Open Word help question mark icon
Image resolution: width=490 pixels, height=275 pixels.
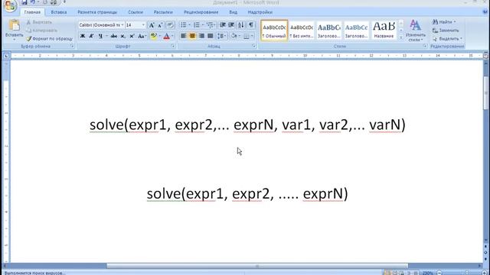[485, 12]
